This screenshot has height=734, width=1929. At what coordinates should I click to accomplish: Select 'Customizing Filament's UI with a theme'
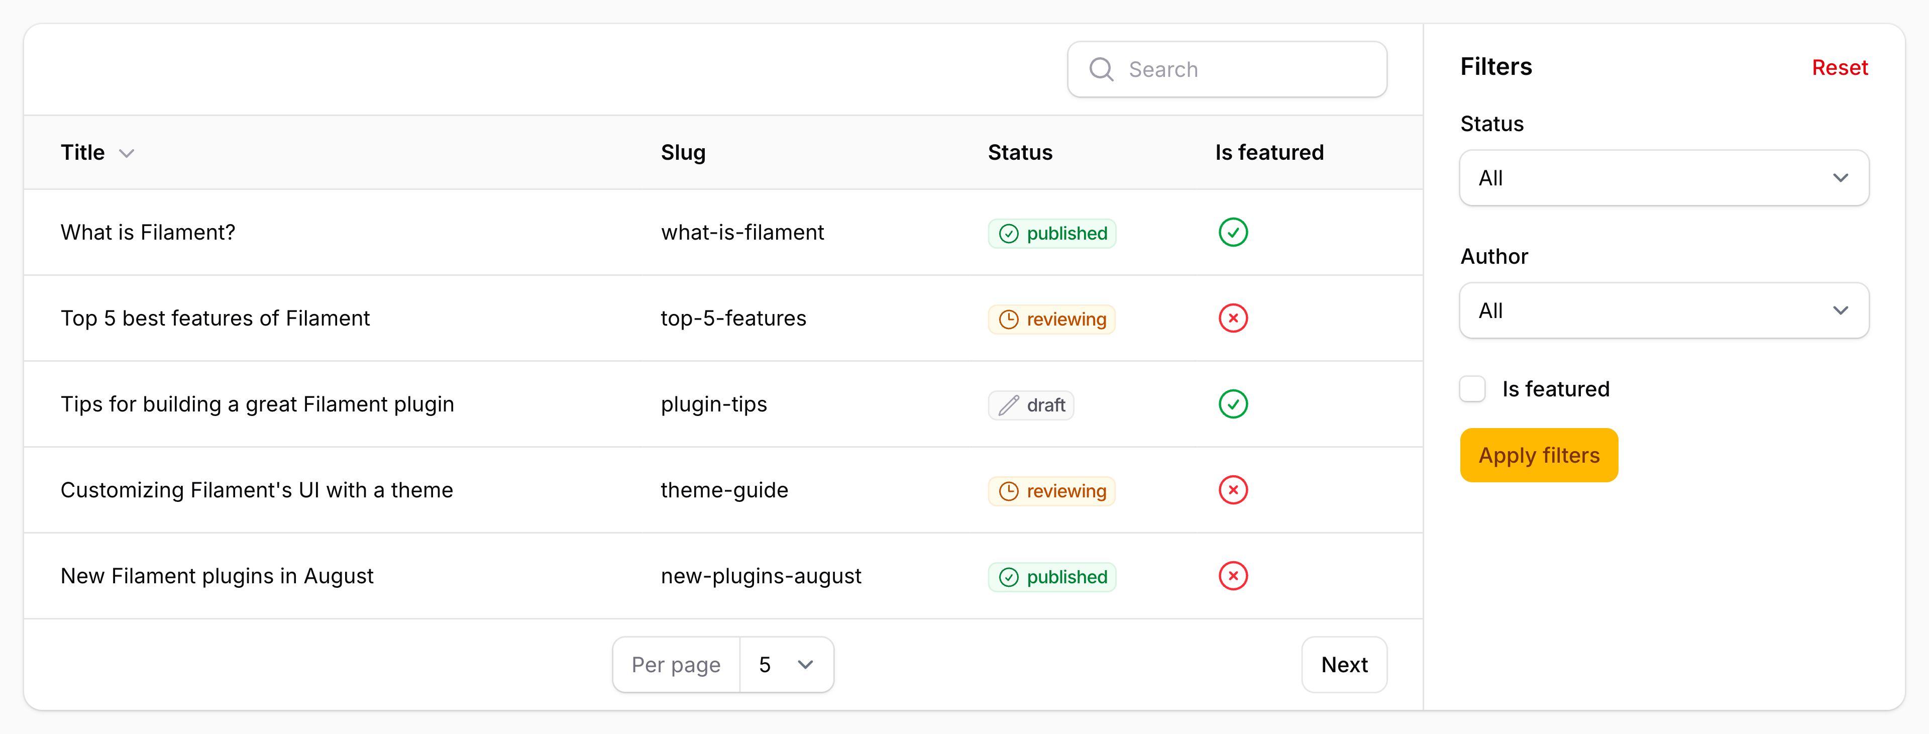click(257, 490)
